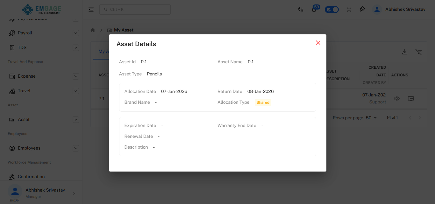The height and width of the screenshot is (204, 435).
Task: Click the return asset icon in Actions
Action: pos(410,98)
